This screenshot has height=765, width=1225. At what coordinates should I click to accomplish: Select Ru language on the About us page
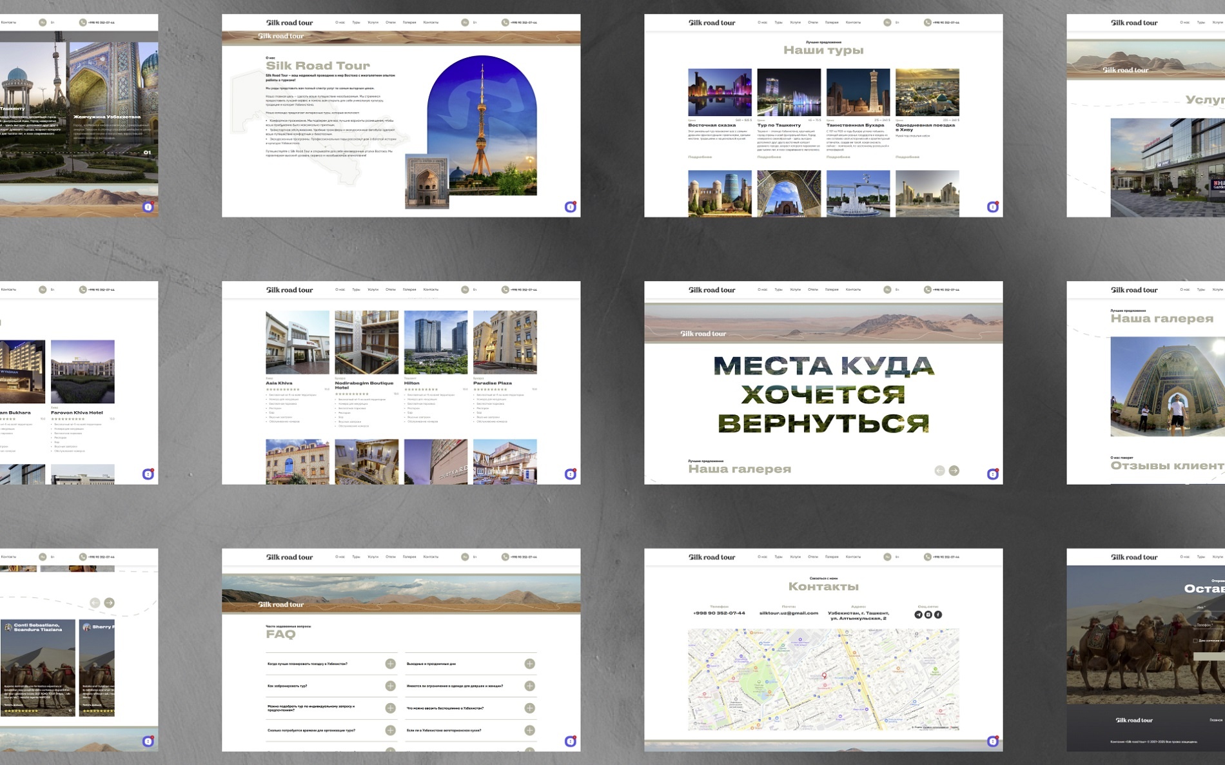tap(465, 23)
